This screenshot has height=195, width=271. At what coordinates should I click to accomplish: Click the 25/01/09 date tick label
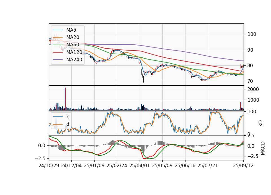tap(94, 166)
